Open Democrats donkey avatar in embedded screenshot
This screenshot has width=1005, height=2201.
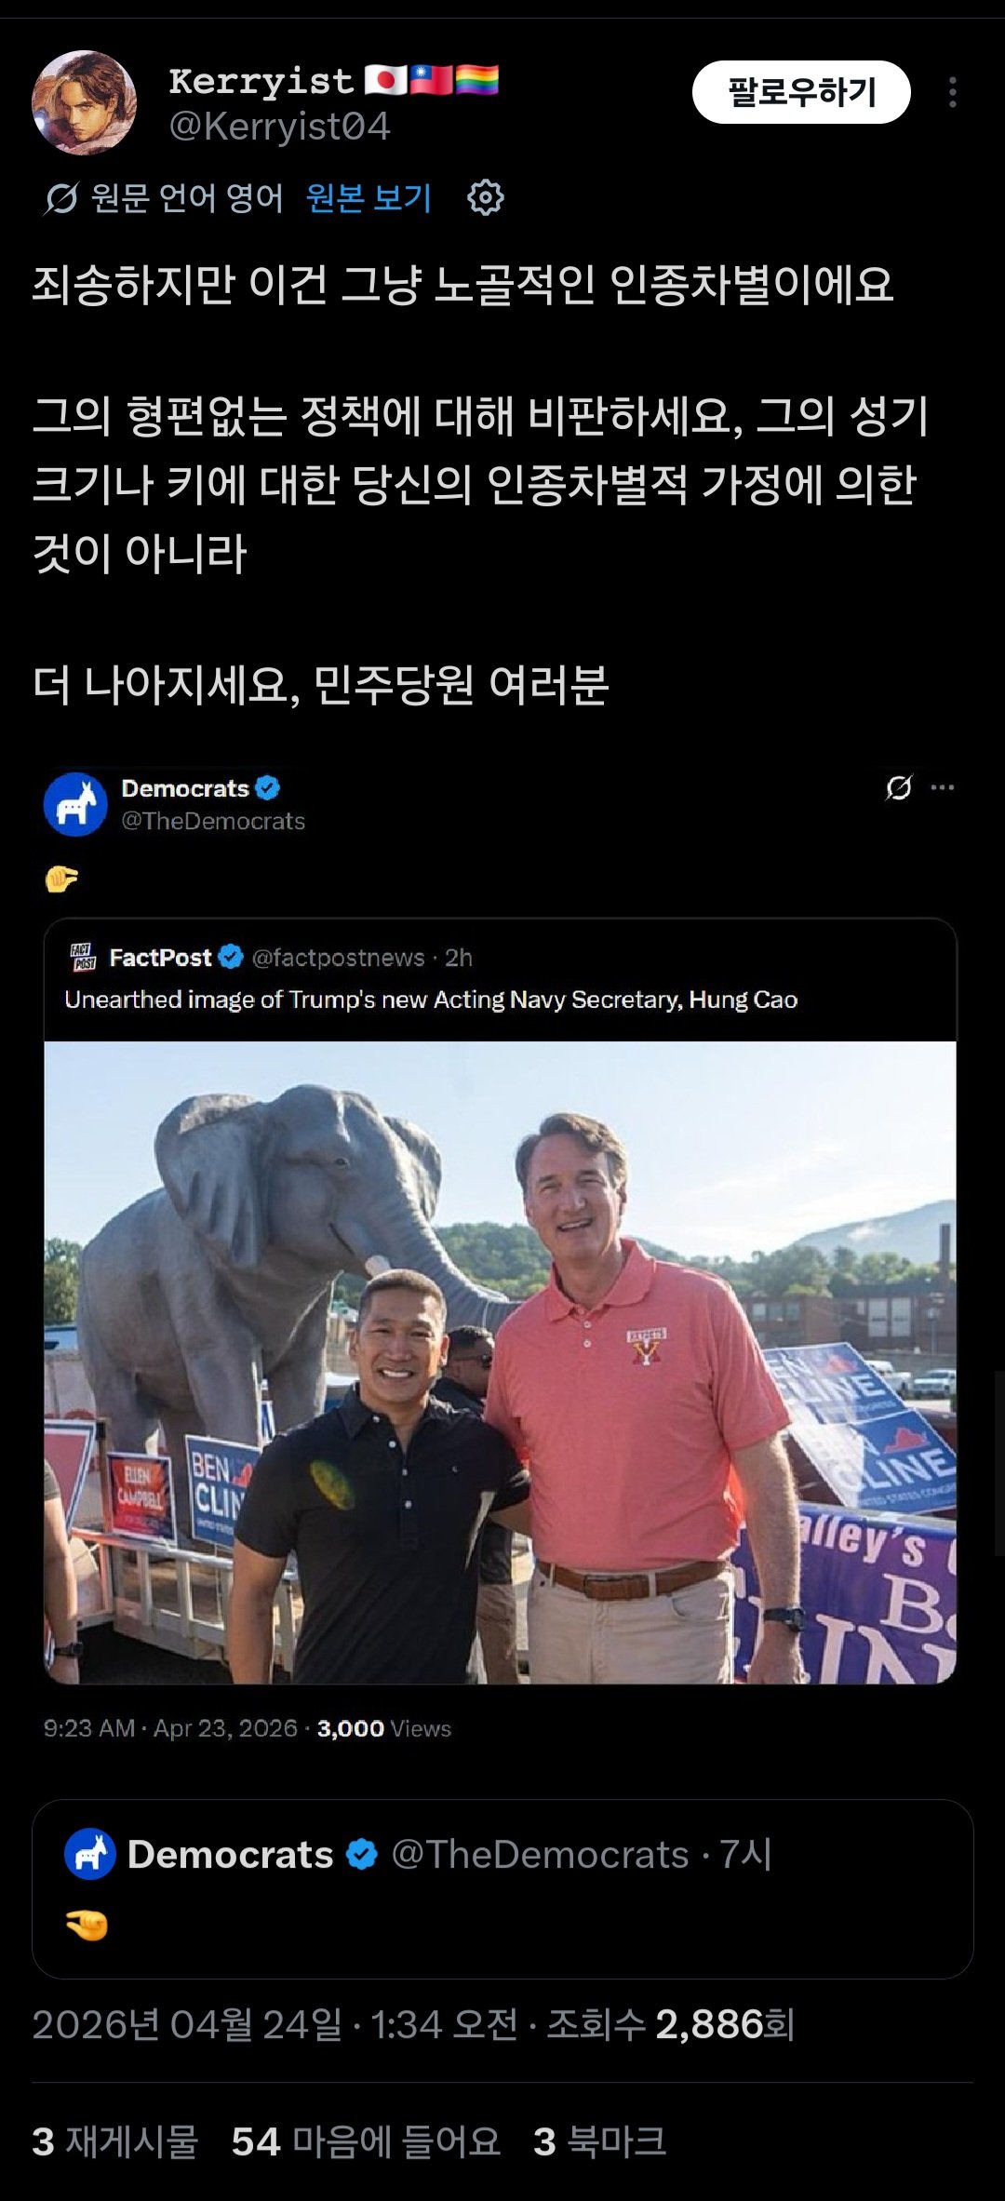tap(75, 804)
